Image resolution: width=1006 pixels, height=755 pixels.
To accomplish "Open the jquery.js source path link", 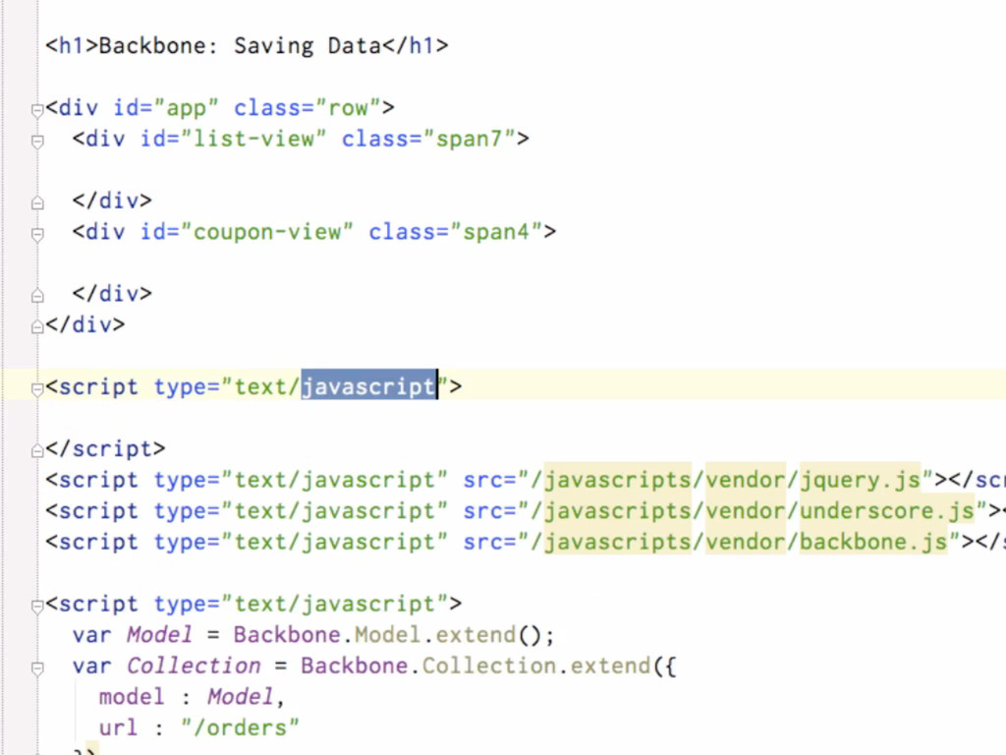I will [731, 480].
